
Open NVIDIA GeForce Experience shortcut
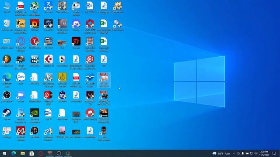[35, 116]
